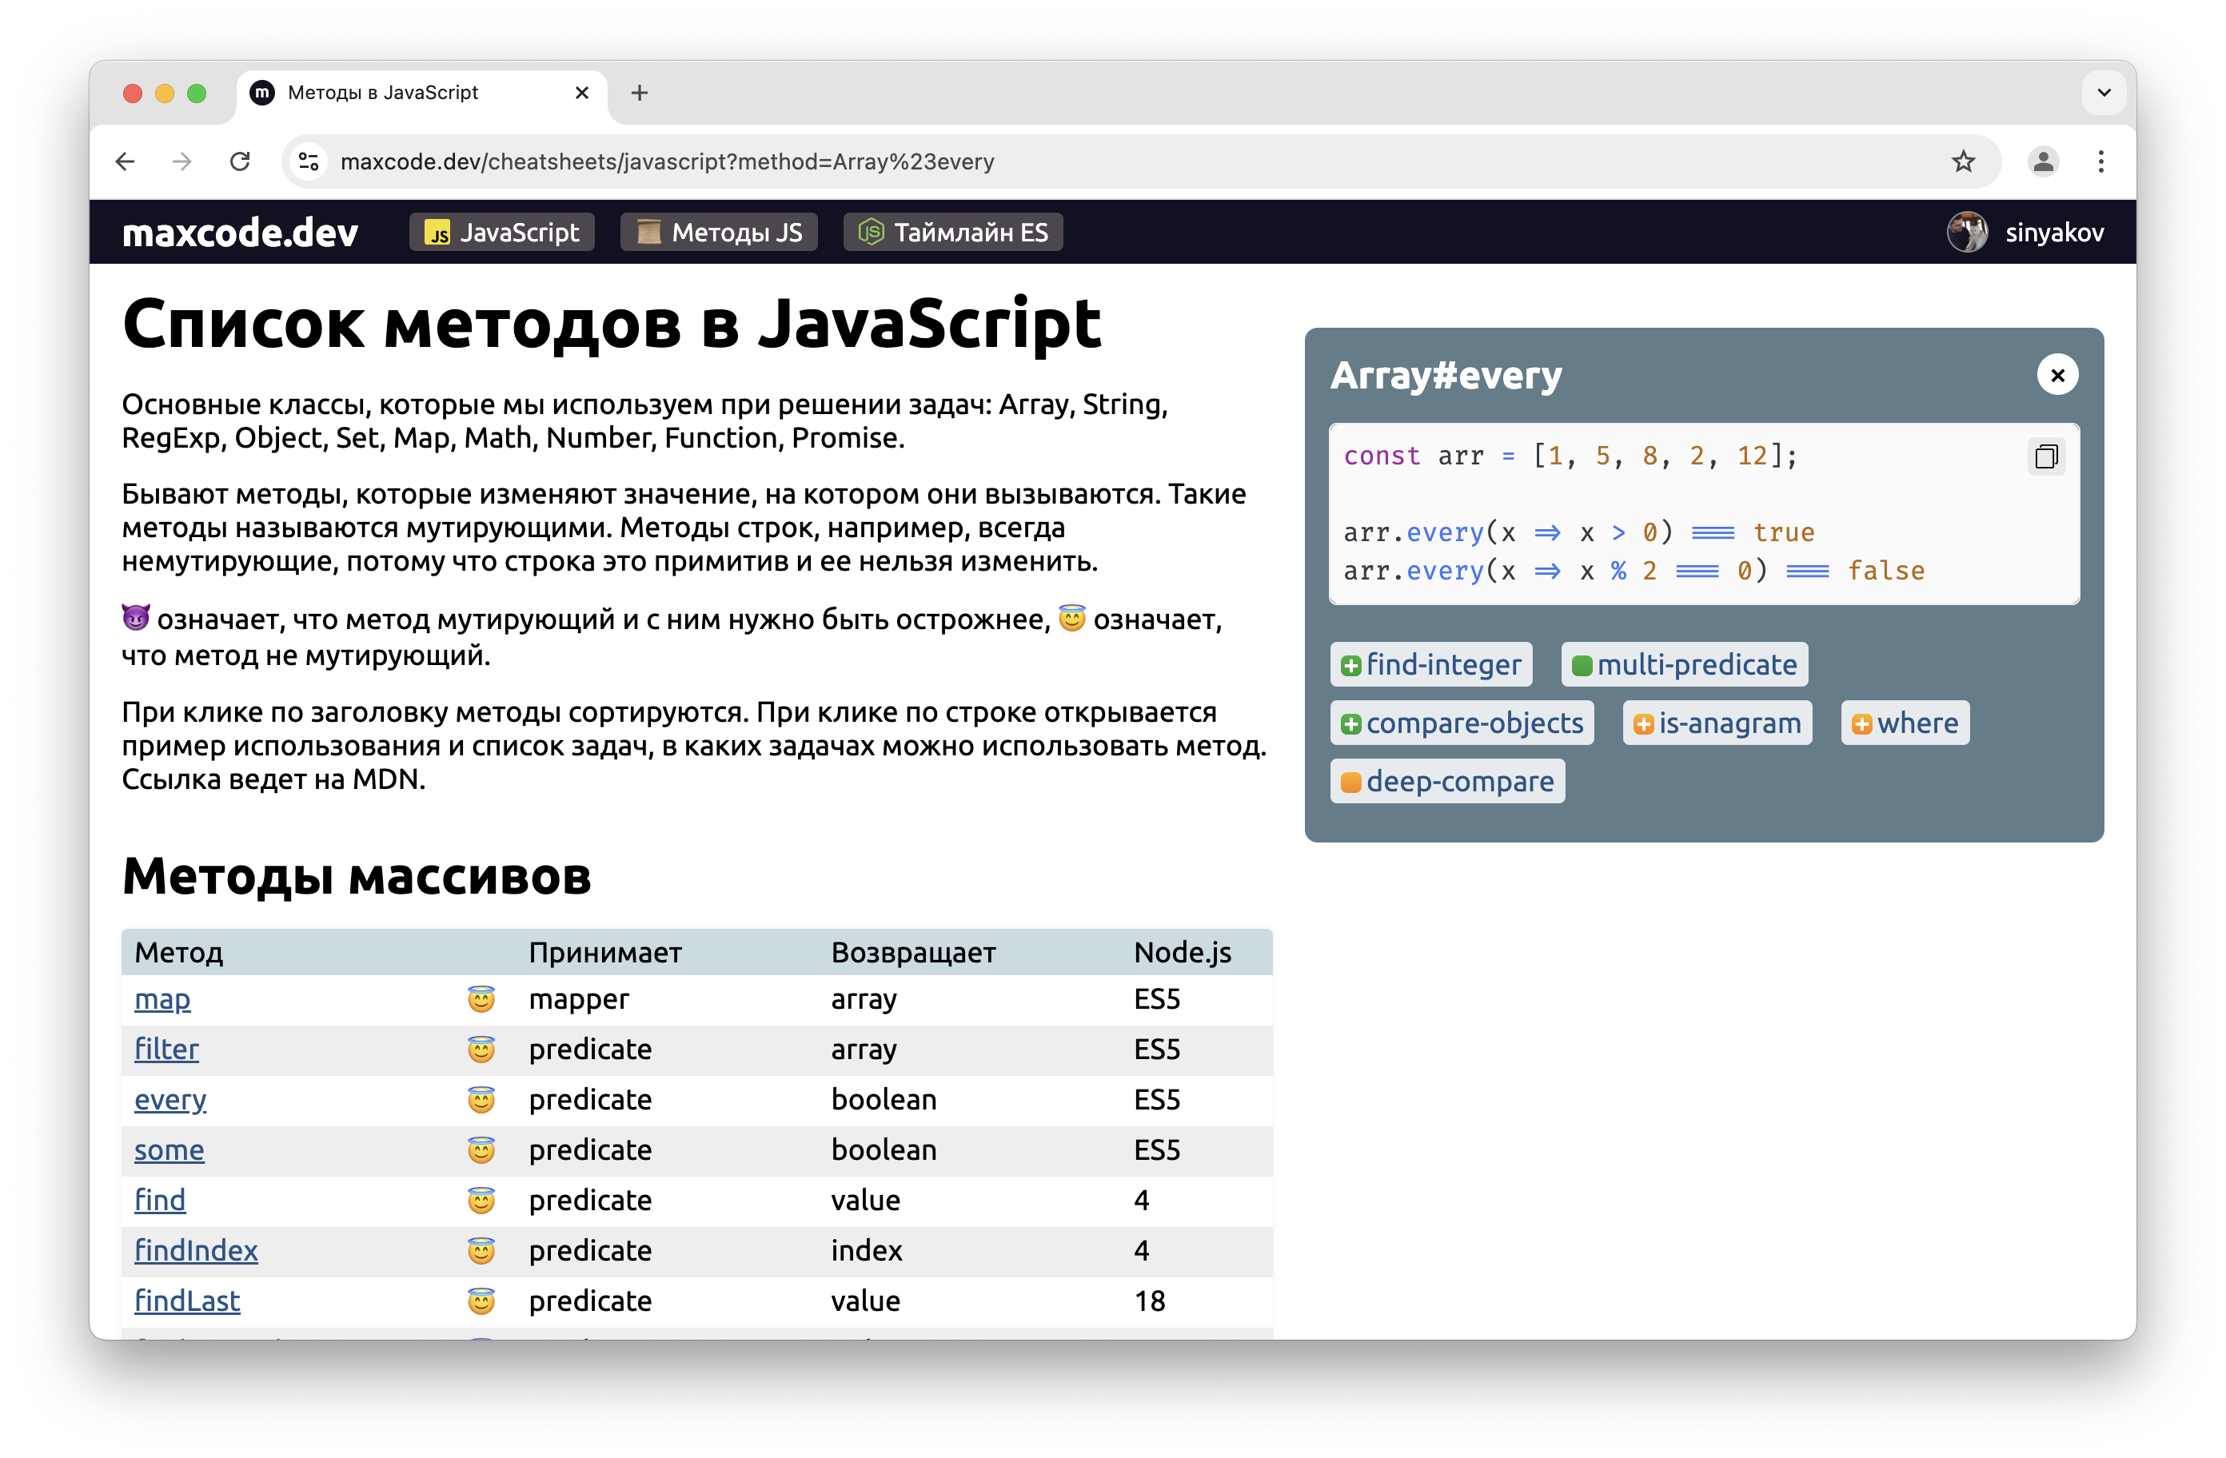Click the findIndex method link

point(195,1250)
